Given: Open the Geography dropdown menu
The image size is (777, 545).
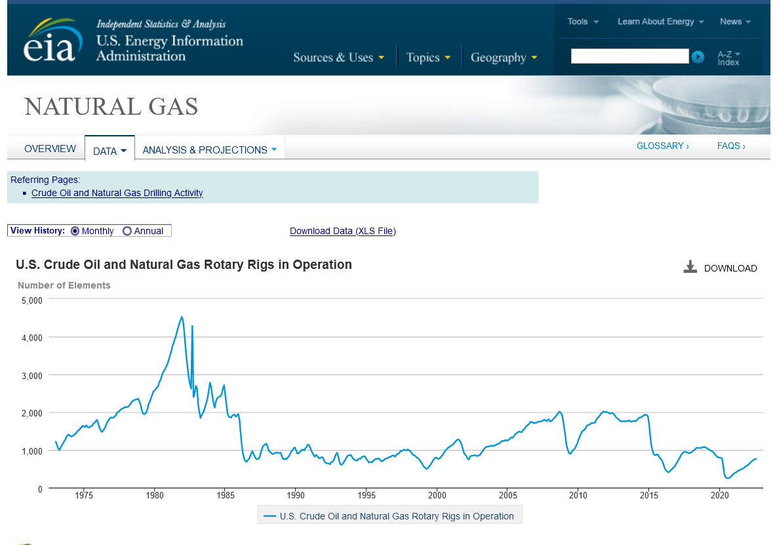Looking at the screenshot, I should [504, 58].
